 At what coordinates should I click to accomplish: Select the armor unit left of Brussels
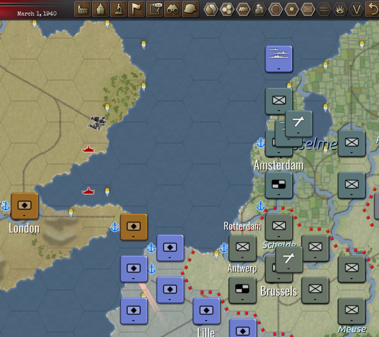click(242, 290)
